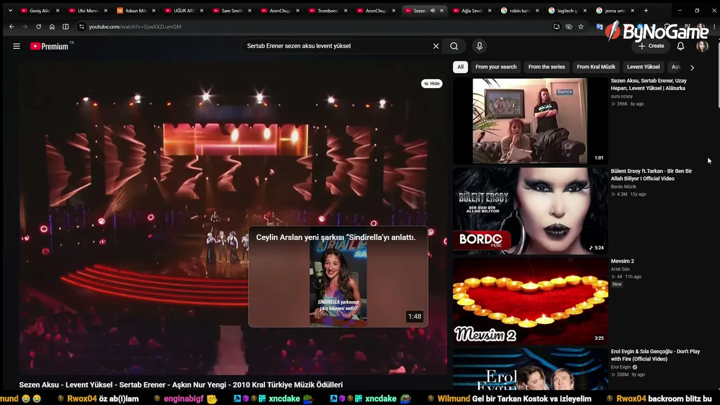Image resolution: width=720 pixels, height=405 pixels.
Task: Visit the Erol Evgin channel name
Action: tap(621, 367)
